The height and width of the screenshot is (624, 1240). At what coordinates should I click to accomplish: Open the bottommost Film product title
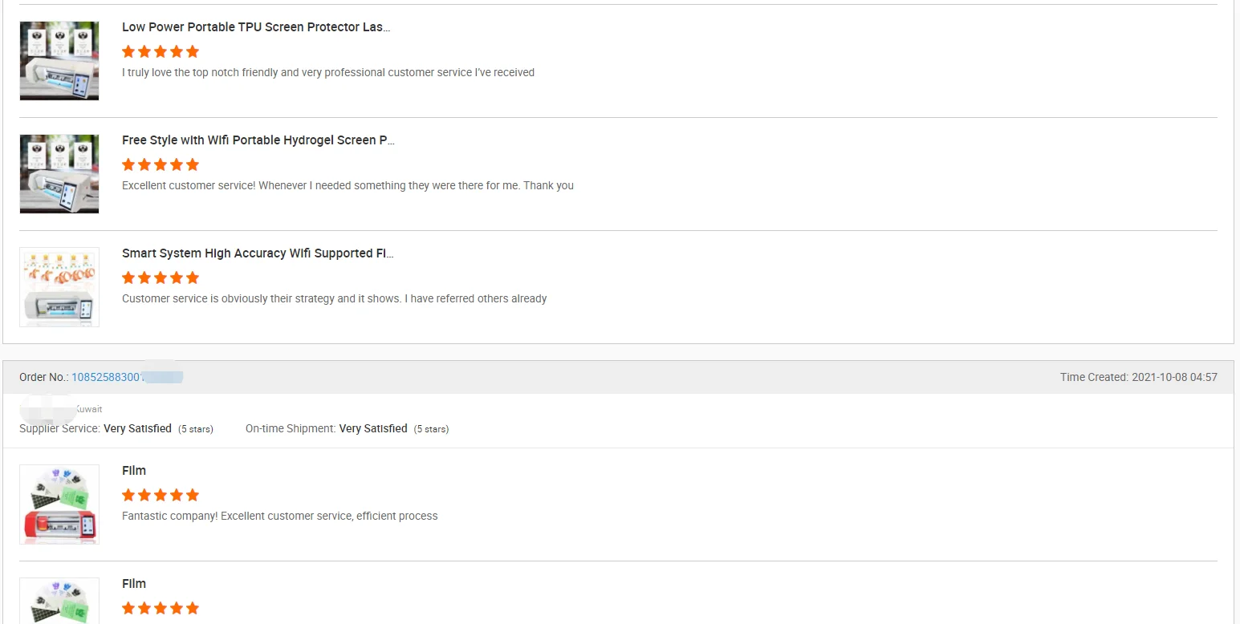[x=134, y=584]
